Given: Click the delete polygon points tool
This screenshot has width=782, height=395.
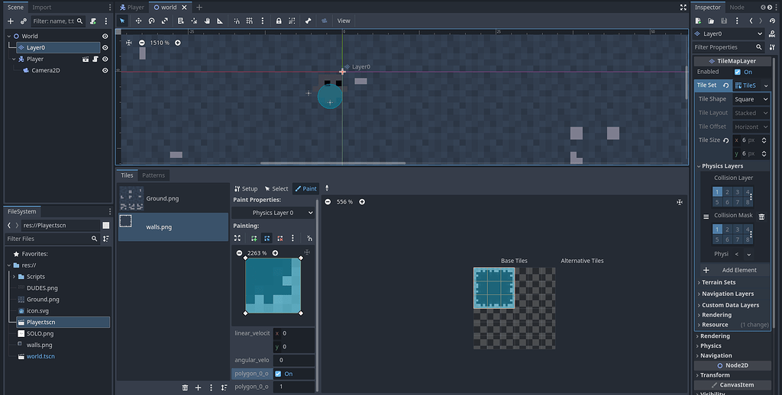Looking at the screenshot, I should pos(280,239).
